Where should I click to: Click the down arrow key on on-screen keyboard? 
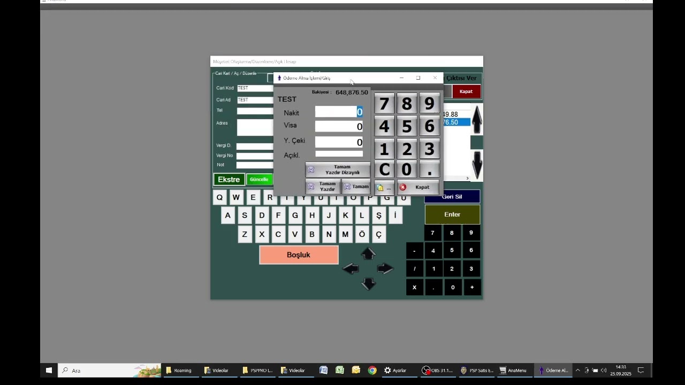368,284
